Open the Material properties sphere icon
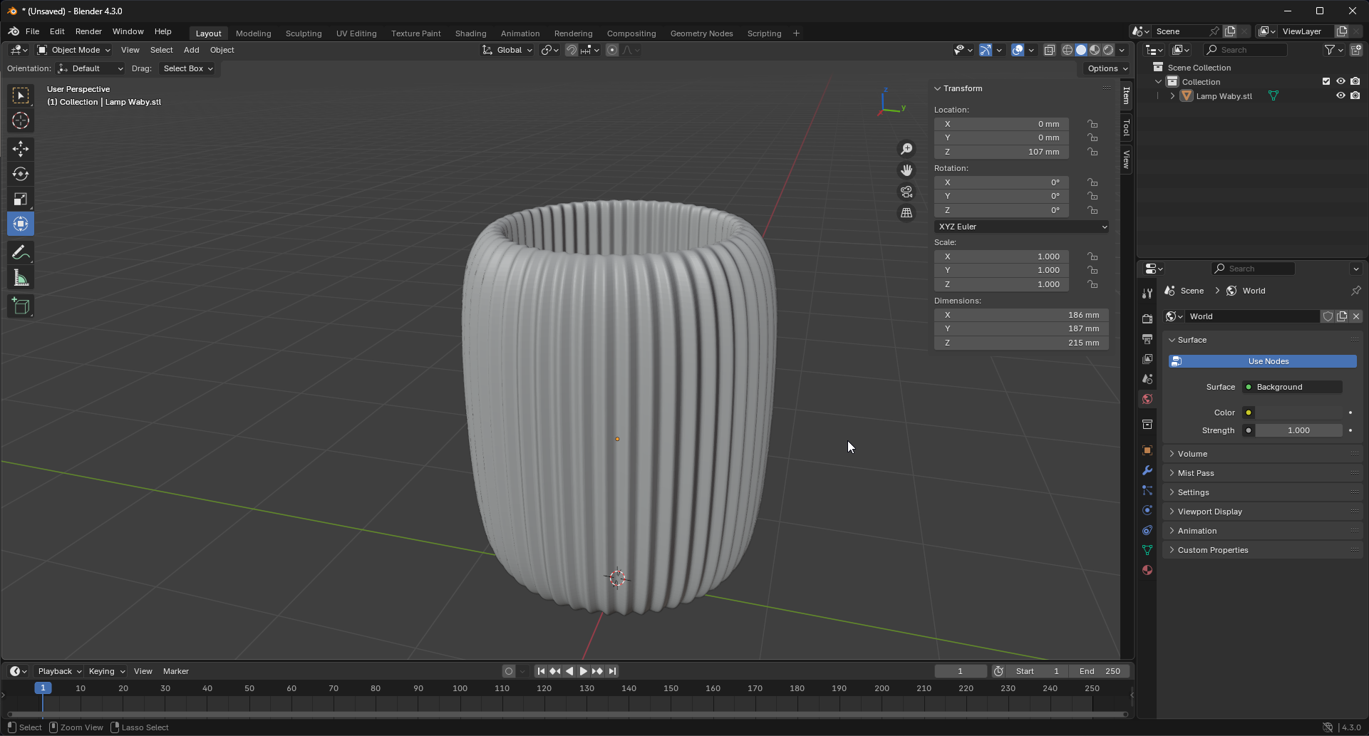This screenshot has width=1369, height=736. pyautogui.click(x=1147, y=570)
